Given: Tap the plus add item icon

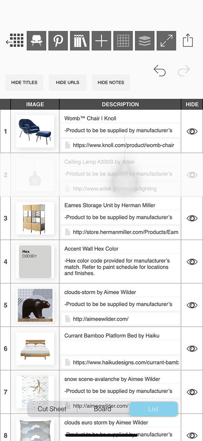Looking at the screenshot, I should 101,41.
